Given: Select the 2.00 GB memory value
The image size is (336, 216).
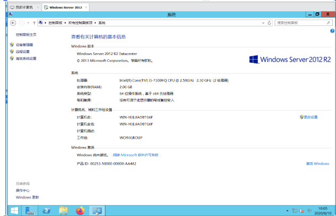Looking at the screenshot, I should (x=126, y=87).
